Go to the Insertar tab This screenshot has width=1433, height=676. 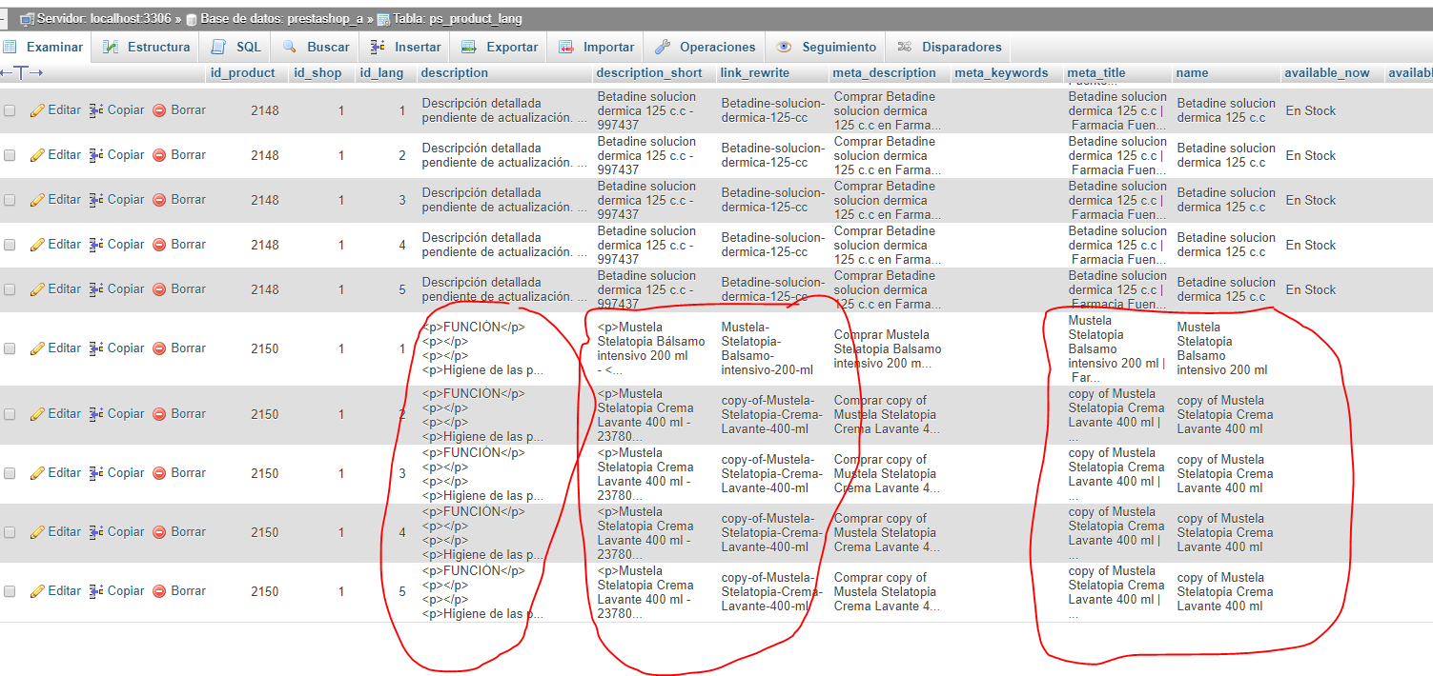coord(405,47)
